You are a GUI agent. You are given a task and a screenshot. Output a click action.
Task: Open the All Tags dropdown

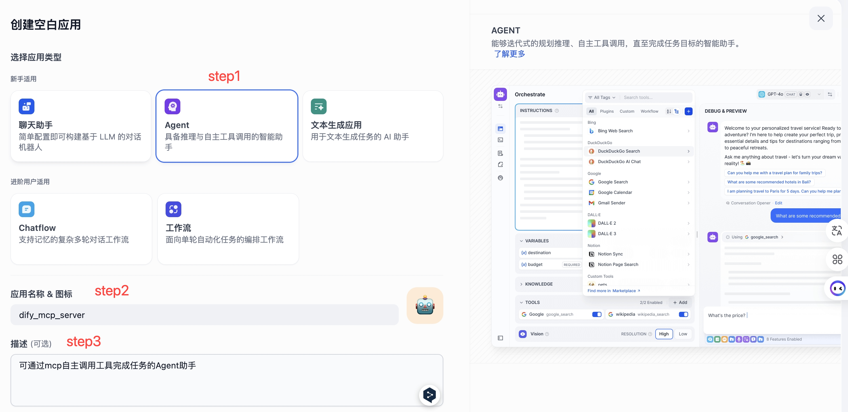pos(602,97)
